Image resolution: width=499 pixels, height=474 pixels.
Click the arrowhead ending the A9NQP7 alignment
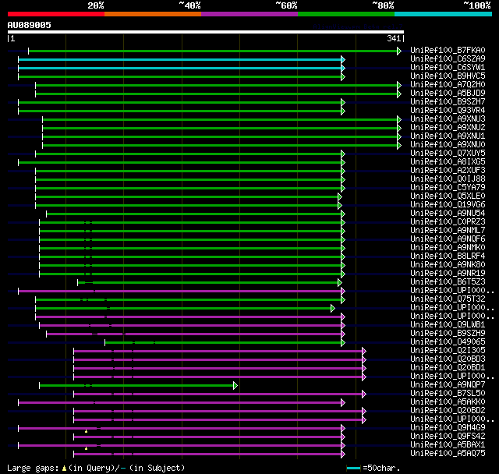coord(235,386)
